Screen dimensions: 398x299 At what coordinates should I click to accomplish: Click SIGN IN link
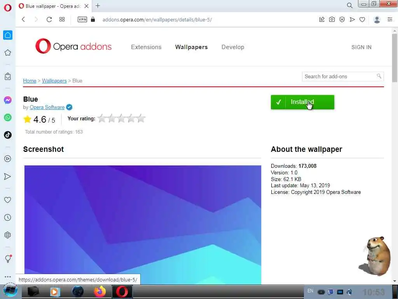361,47
